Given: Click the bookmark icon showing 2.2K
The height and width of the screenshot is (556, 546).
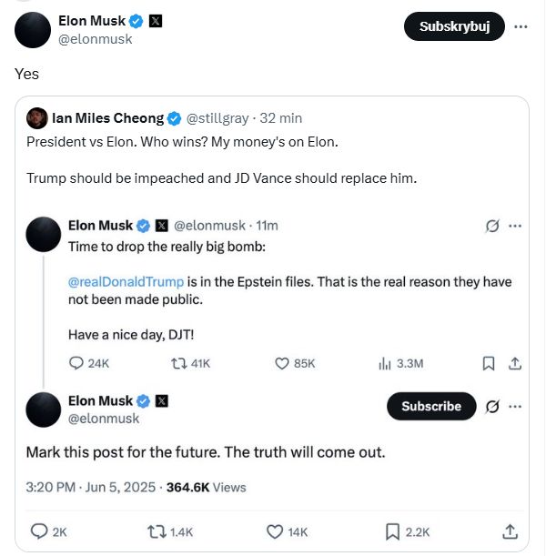Looking at the screenshot, I should pyautogui.click(x=392, y=532).
